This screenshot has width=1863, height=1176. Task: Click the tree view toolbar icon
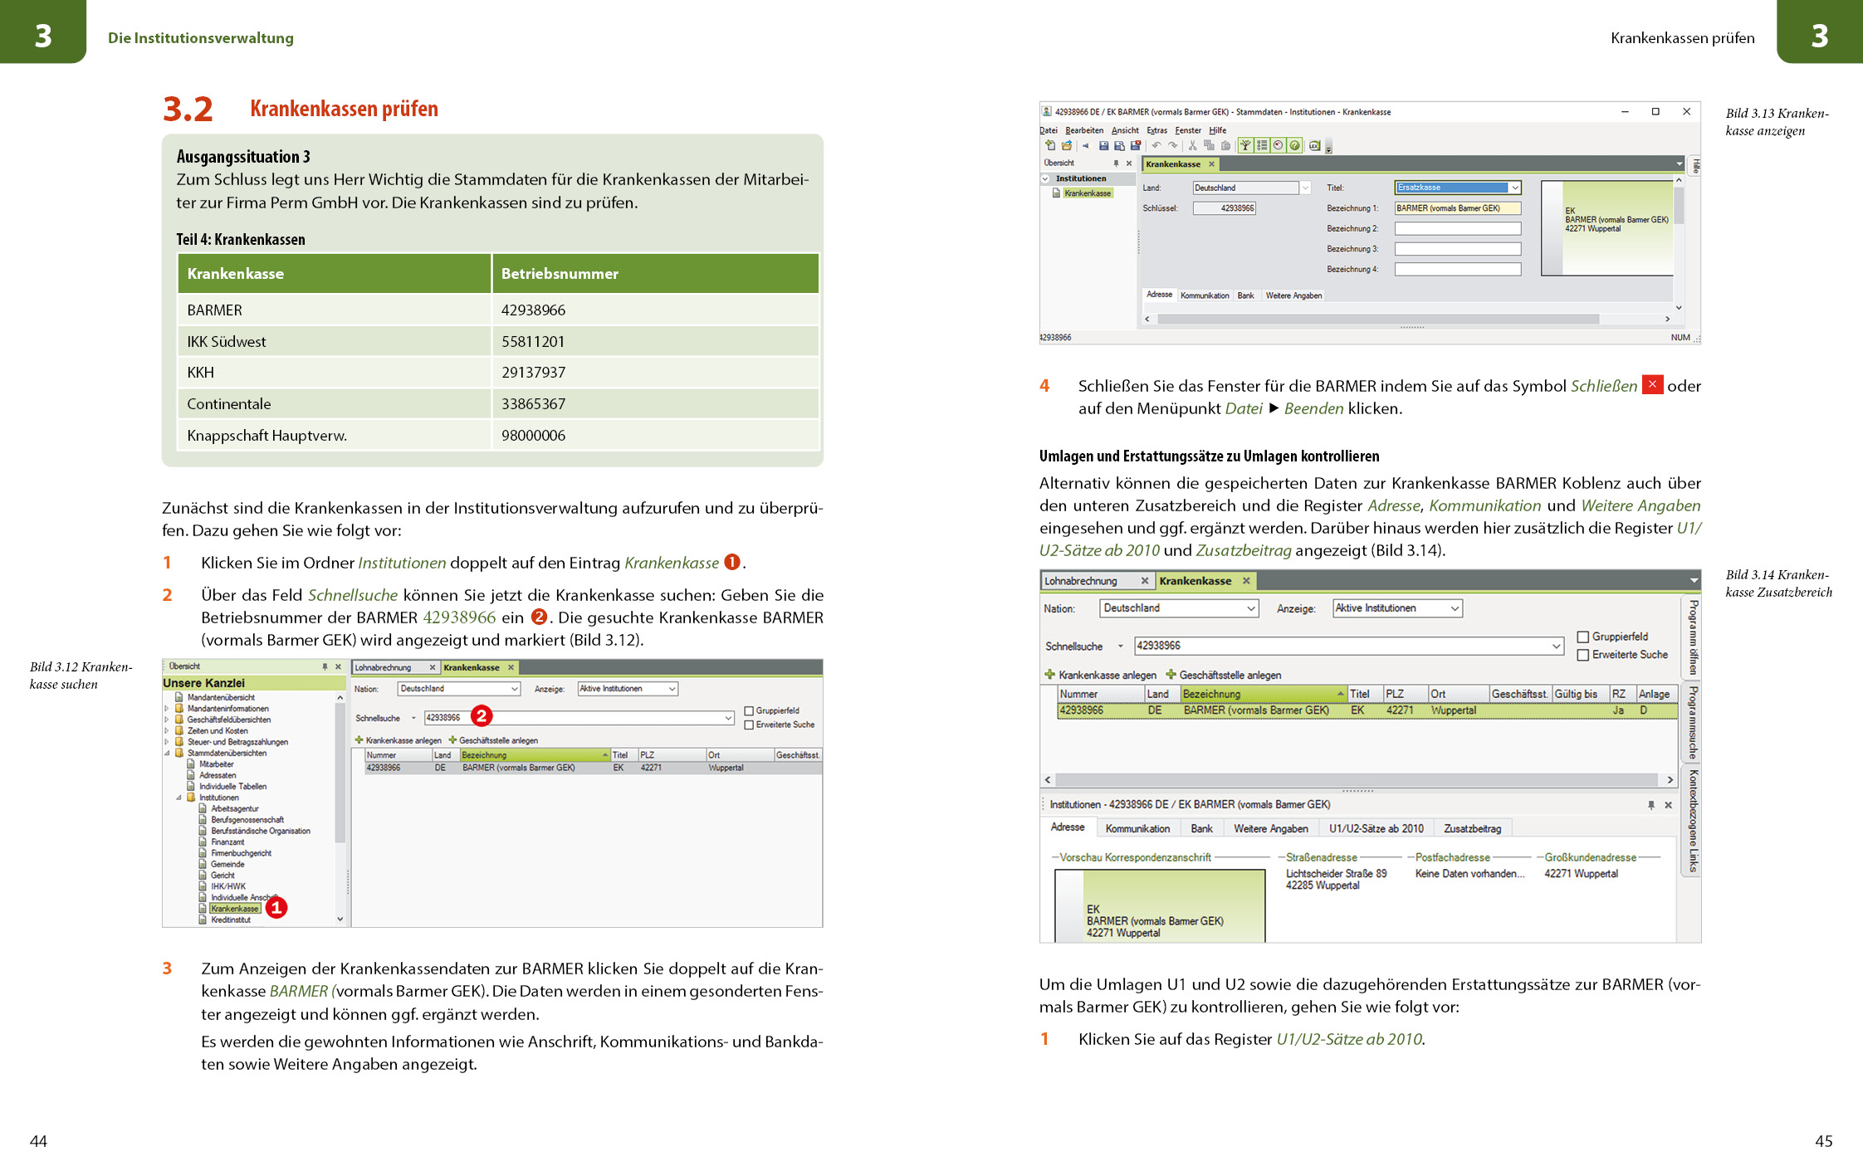[x=1245, y=146]
